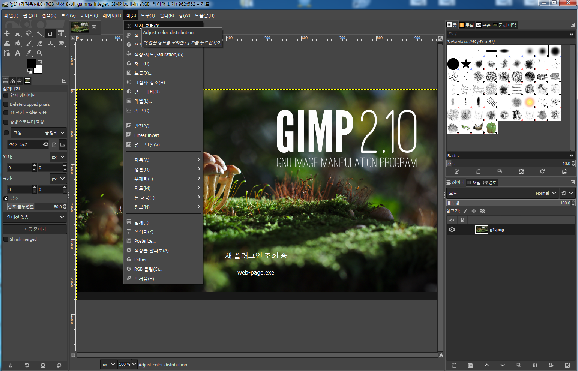
Task: Select the Zoom magnifier tool
Action: pos(39,53)
